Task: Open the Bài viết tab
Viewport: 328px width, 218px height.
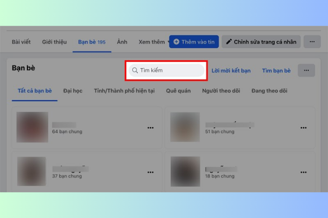Action: (21, 42)
